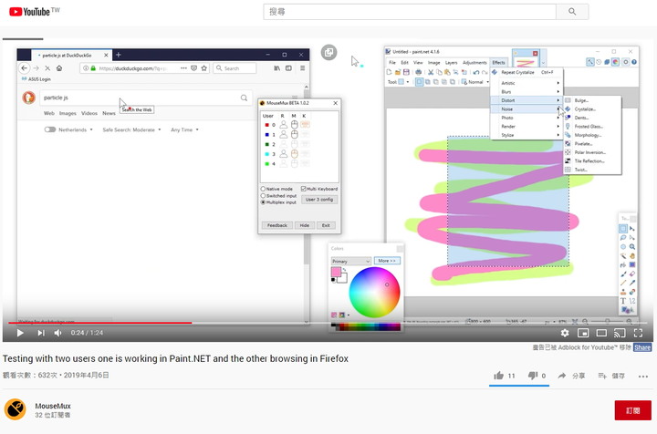Click the pop-out icon above the video

328,52
